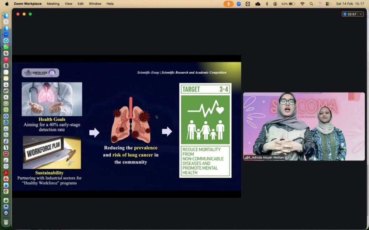Click the Window menu item
This screenshot has height=230, width=369.
pyautogui.click(x=95, y=4)
